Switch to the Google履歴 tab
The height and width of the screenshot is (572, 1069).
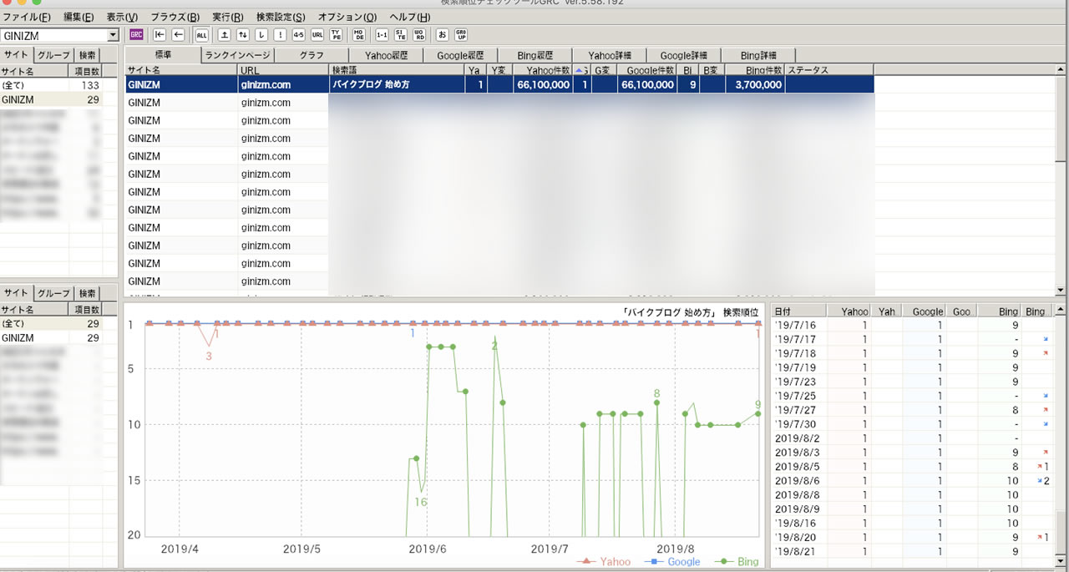click(460, 56)
